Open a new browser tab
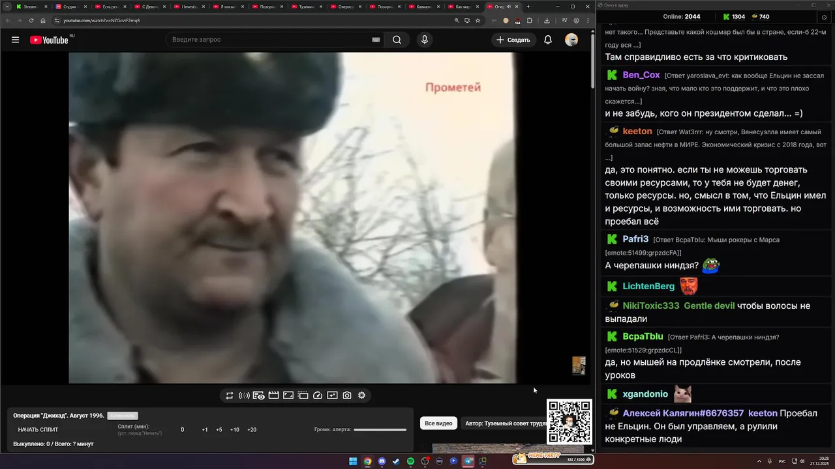 528,7
